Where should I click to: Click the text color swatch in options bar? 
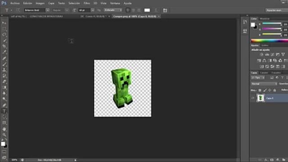[x=147, y=10]
